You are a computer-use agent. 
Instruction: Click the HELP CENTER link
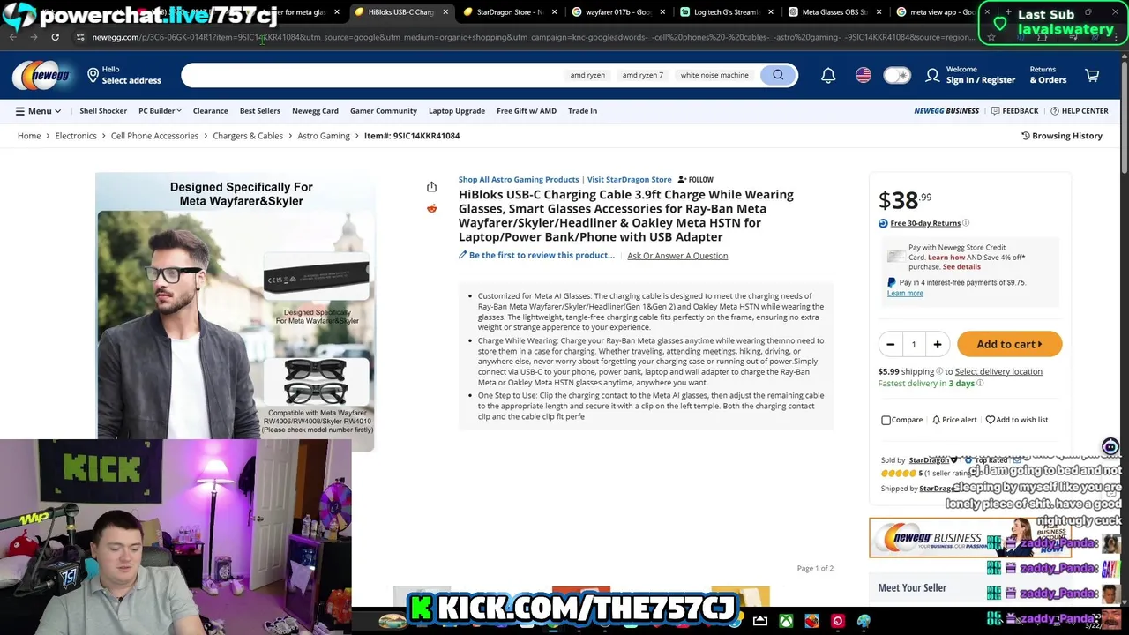click(1079, 111)
